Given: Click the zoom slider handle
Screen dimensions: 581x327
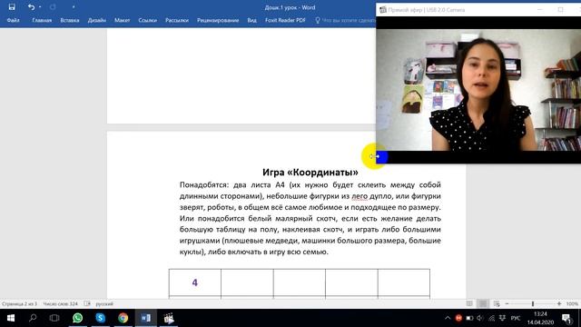Looking at the screenshot, I should (533, 303).
